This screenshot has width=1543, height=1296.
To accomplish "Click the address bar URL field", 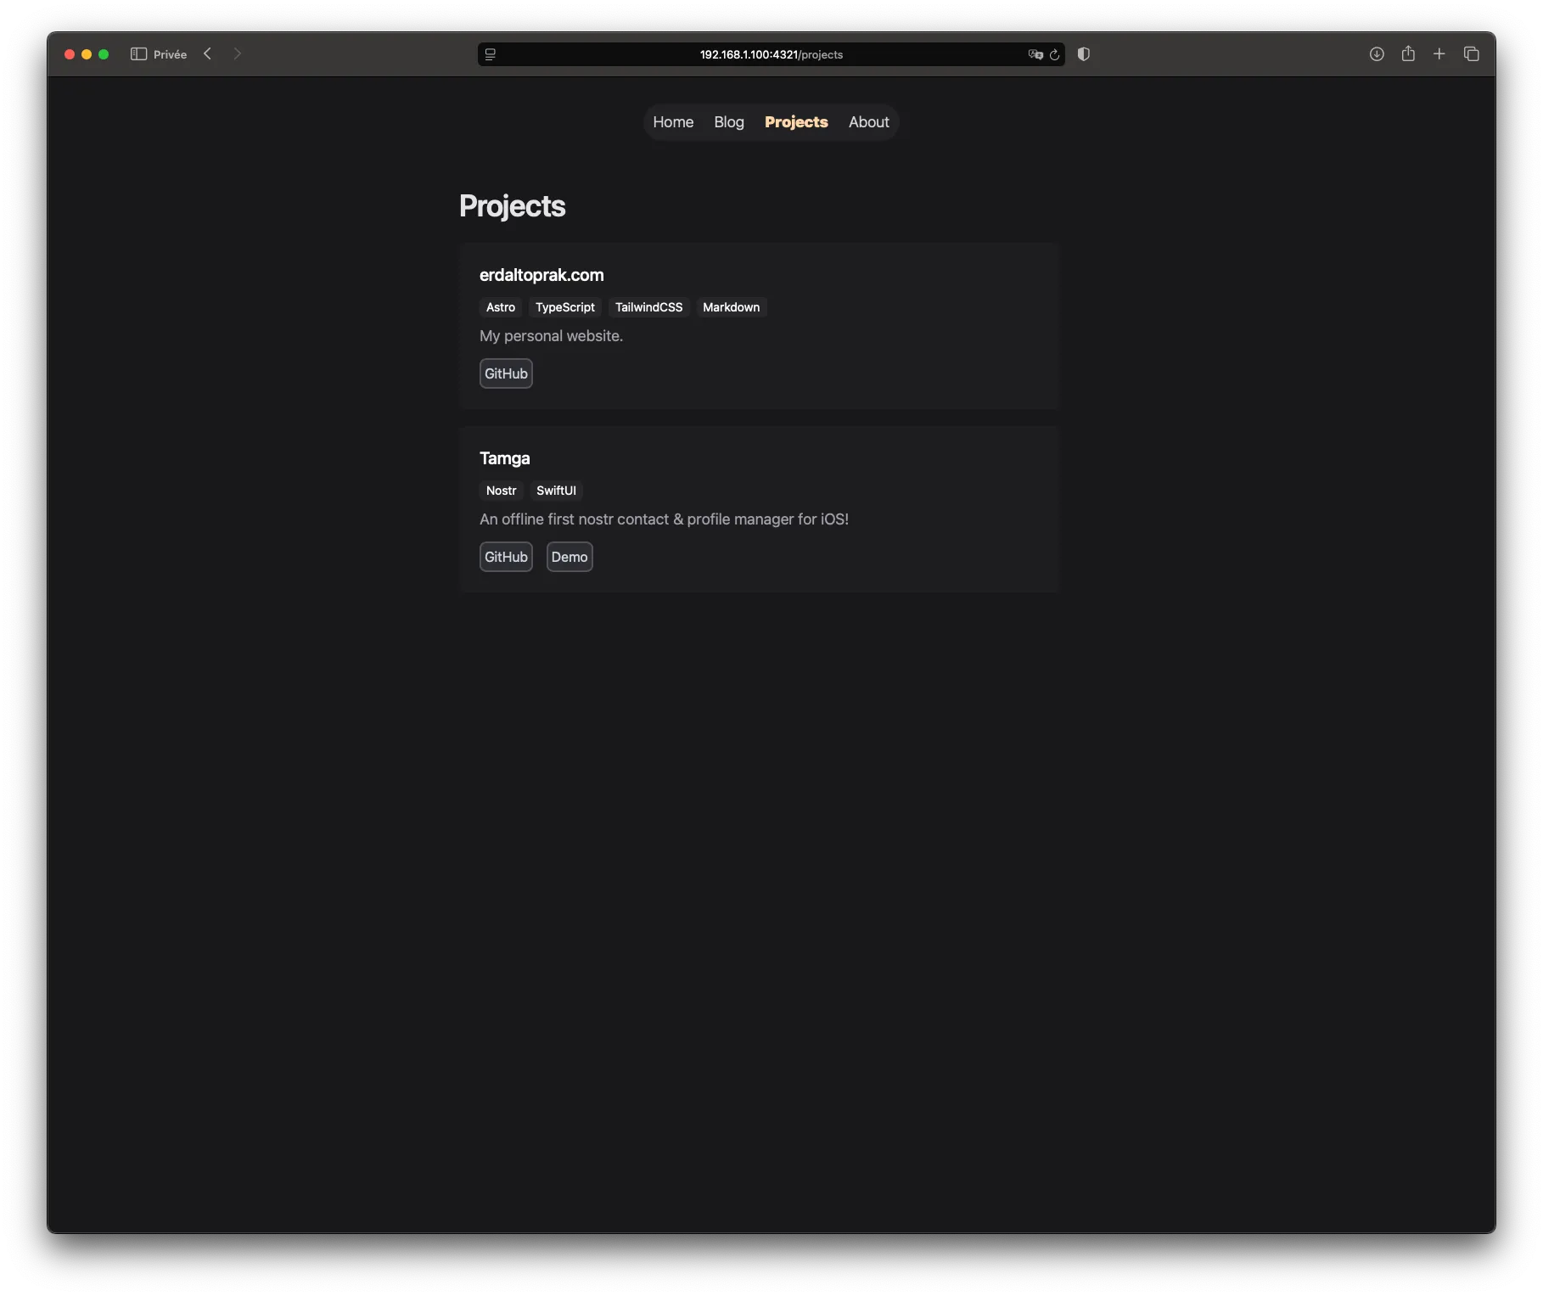I will [x=769, y=53].
